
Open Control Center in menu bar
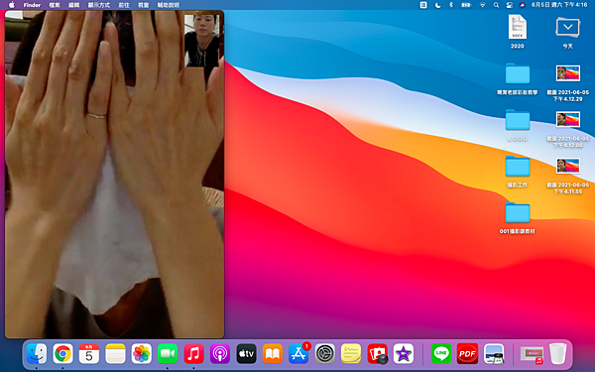click(510, 5)
